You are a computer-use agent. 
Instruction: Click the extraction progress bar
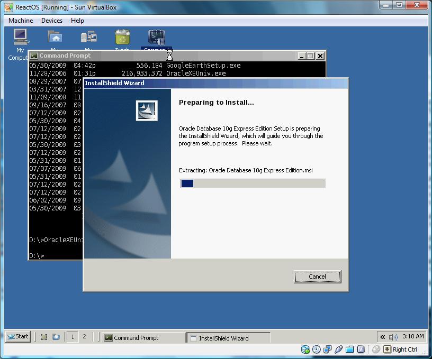[x=253, y=183]
